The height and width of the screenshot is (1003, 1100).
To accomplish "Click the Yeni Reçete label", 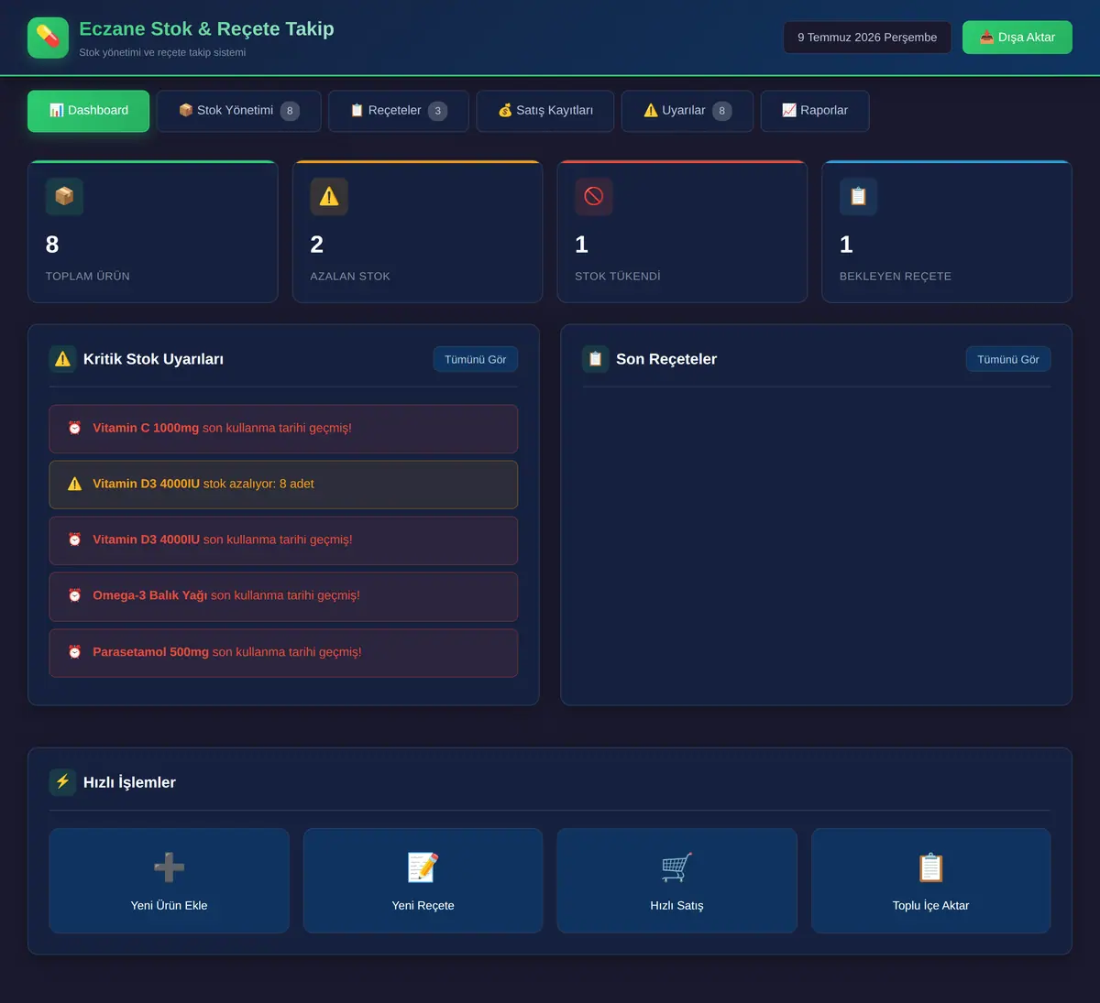I will (x=423, y=905).
